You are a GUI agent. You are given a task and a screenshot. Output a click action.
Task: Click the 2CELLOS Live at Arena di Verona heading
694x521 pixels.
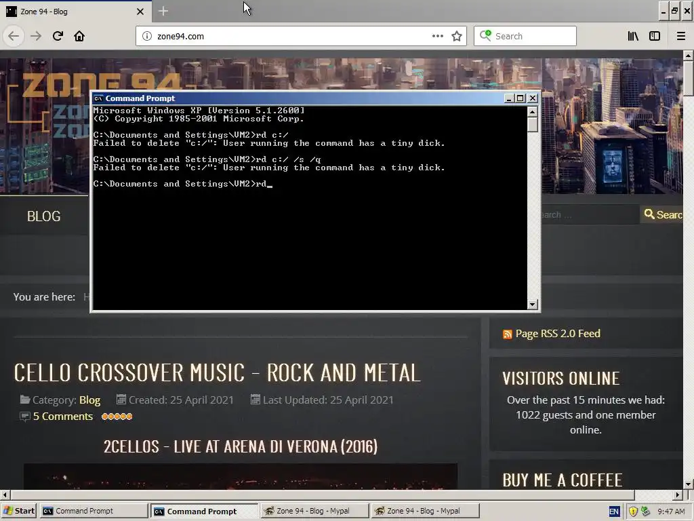[241, 446]
